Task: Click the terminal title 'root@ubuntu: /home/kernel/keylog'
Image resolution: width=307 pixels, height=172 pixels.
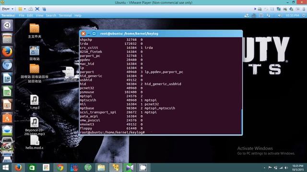Action: click(x=129, y=33)
